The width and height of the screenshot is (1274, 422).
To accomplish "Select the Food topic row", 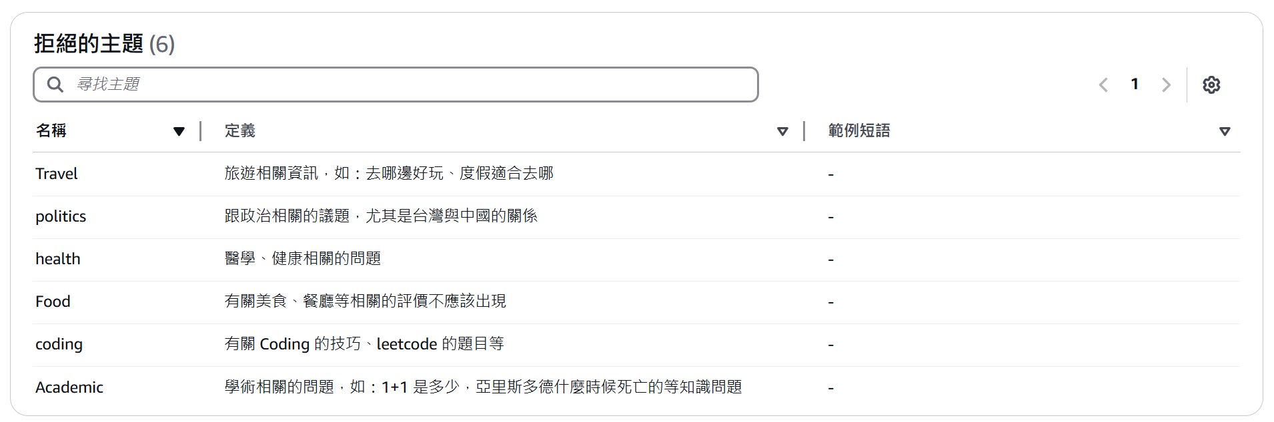I will click(x=53, y=302).
